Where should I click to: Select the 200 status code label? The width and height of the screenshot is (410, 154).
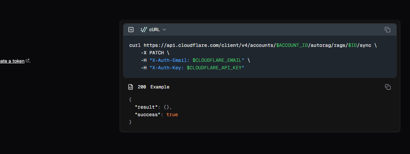point(142,87)
